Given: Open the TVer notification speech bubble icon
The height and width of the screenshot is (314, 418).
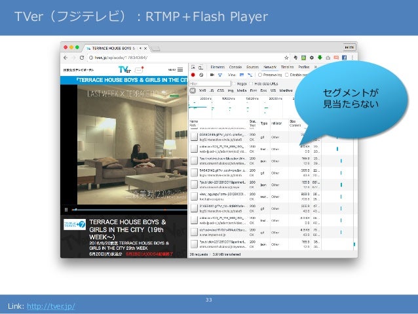Looking at the screenshot, I should tap(139, 70).
